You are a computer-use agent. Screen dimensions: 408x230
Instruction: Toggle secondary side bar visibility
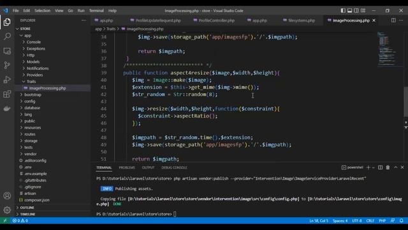(356, 11)
